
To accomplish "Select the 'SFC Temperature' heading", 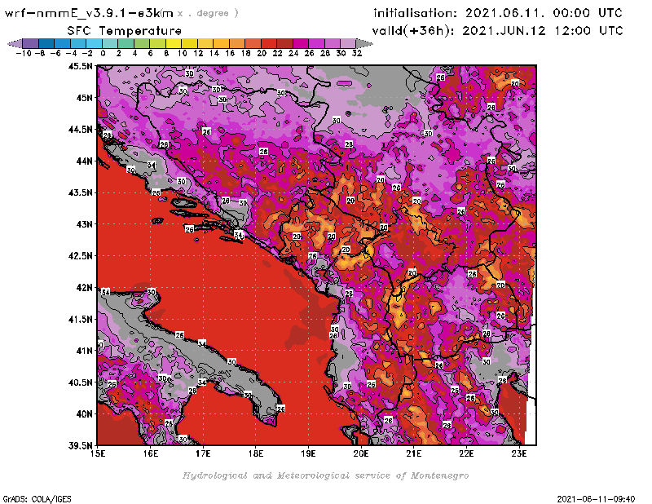I will [x=125, y=31].
